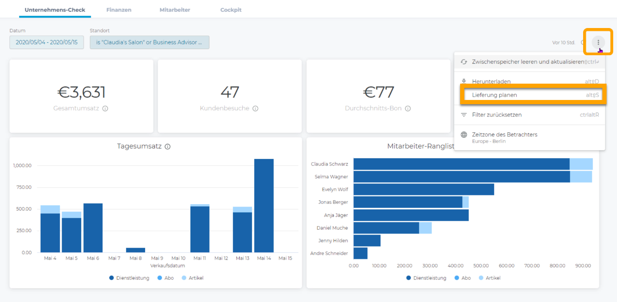
Task: Switch to the Finanzen tab
Action: pos(119,10)
